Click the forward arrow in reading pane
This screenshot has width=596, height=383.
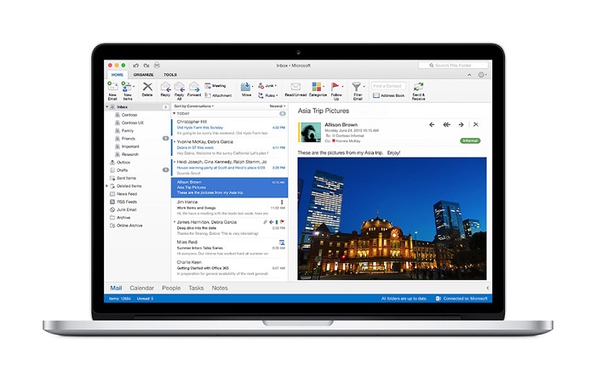(461, 124)
